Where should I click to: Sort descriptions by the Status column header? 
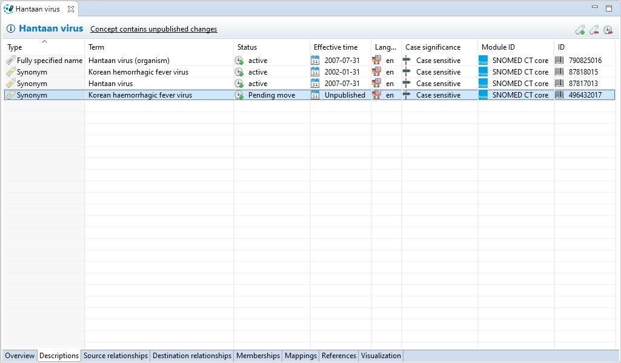(247, 47)
